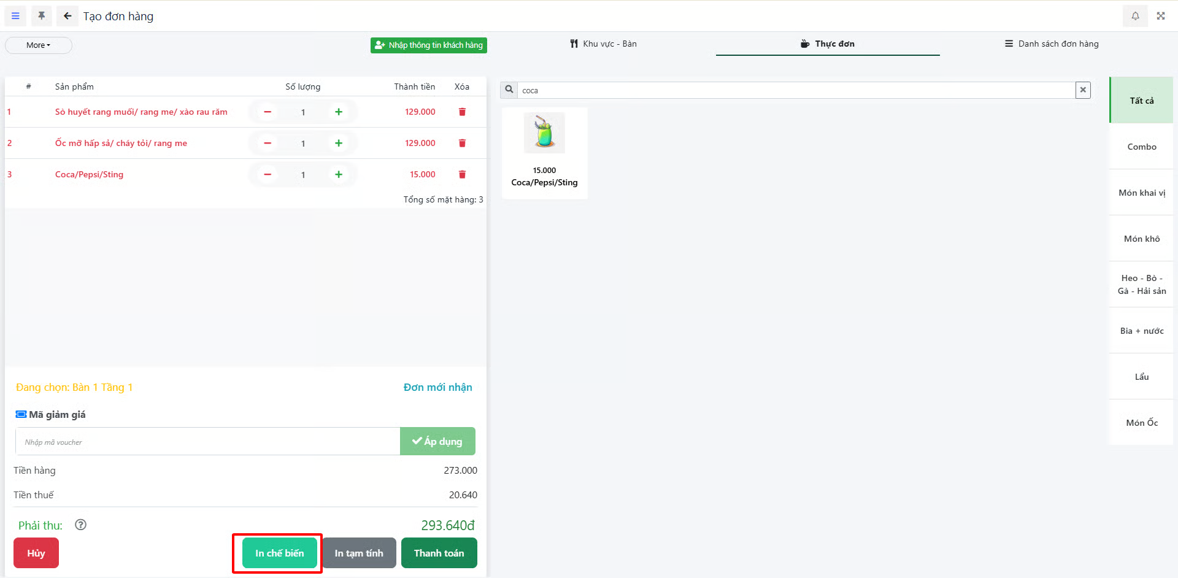This screenshot has height=578, width=1178.
Task: Go back using the left arrow icon
Action: click(x=67, y=16)
